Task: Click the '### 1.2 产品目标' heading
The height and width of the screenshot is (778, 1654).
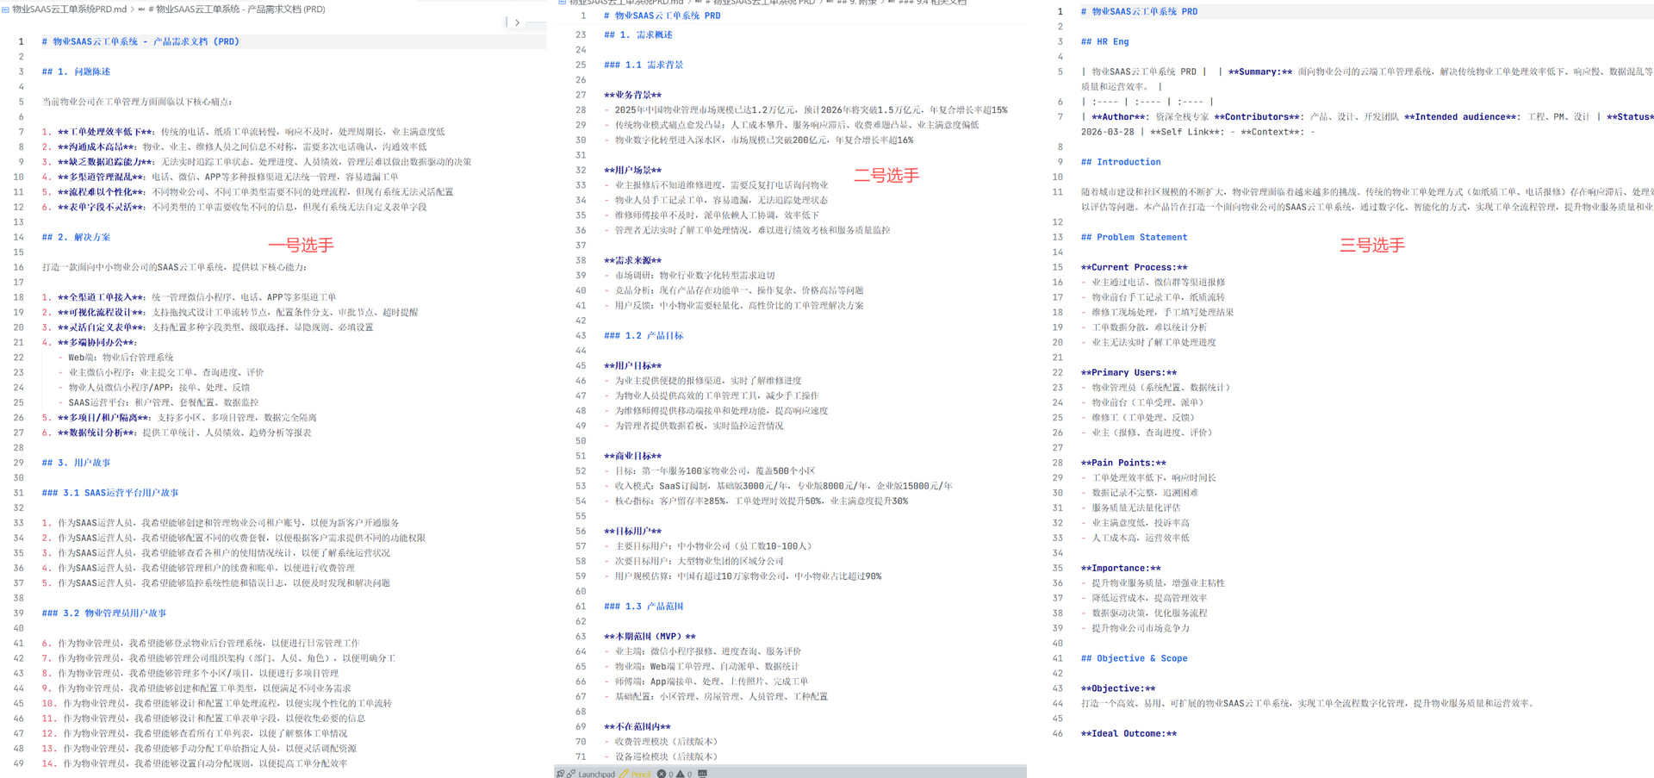Action: coord(644,336)
